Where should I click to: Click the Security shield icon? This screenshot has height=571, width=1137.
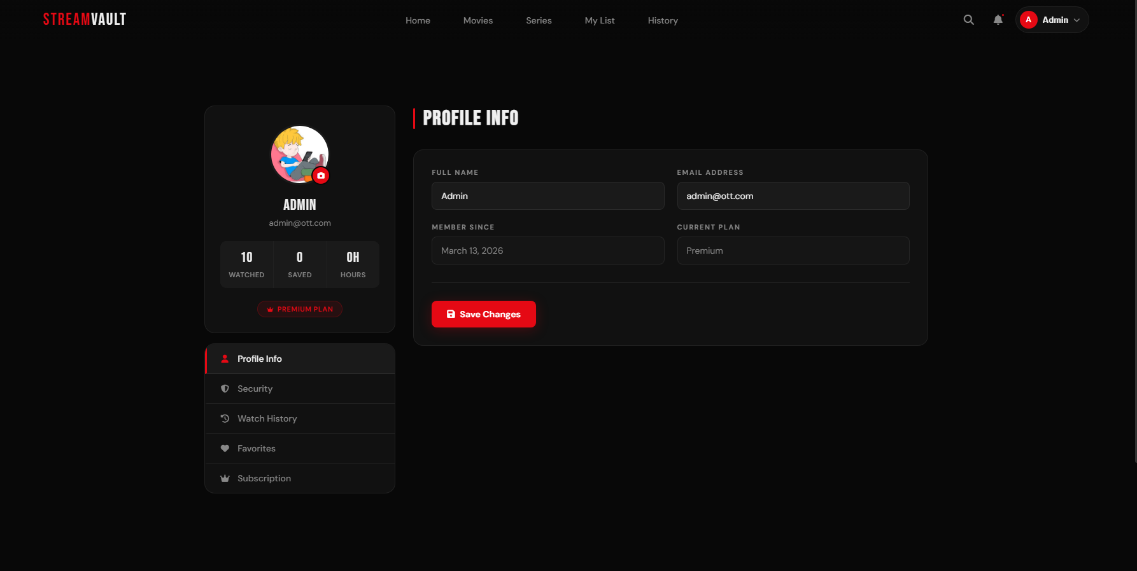(225, 389)
